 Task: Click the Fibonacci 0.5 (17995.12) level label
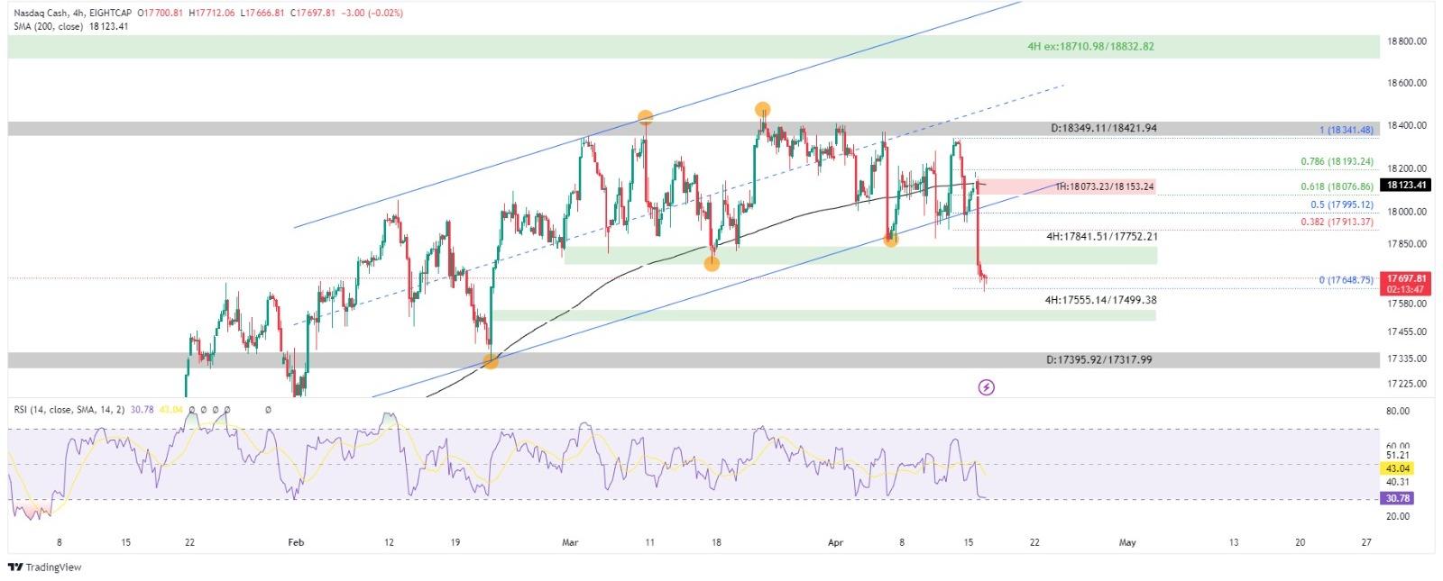[x=1342, y=204]
